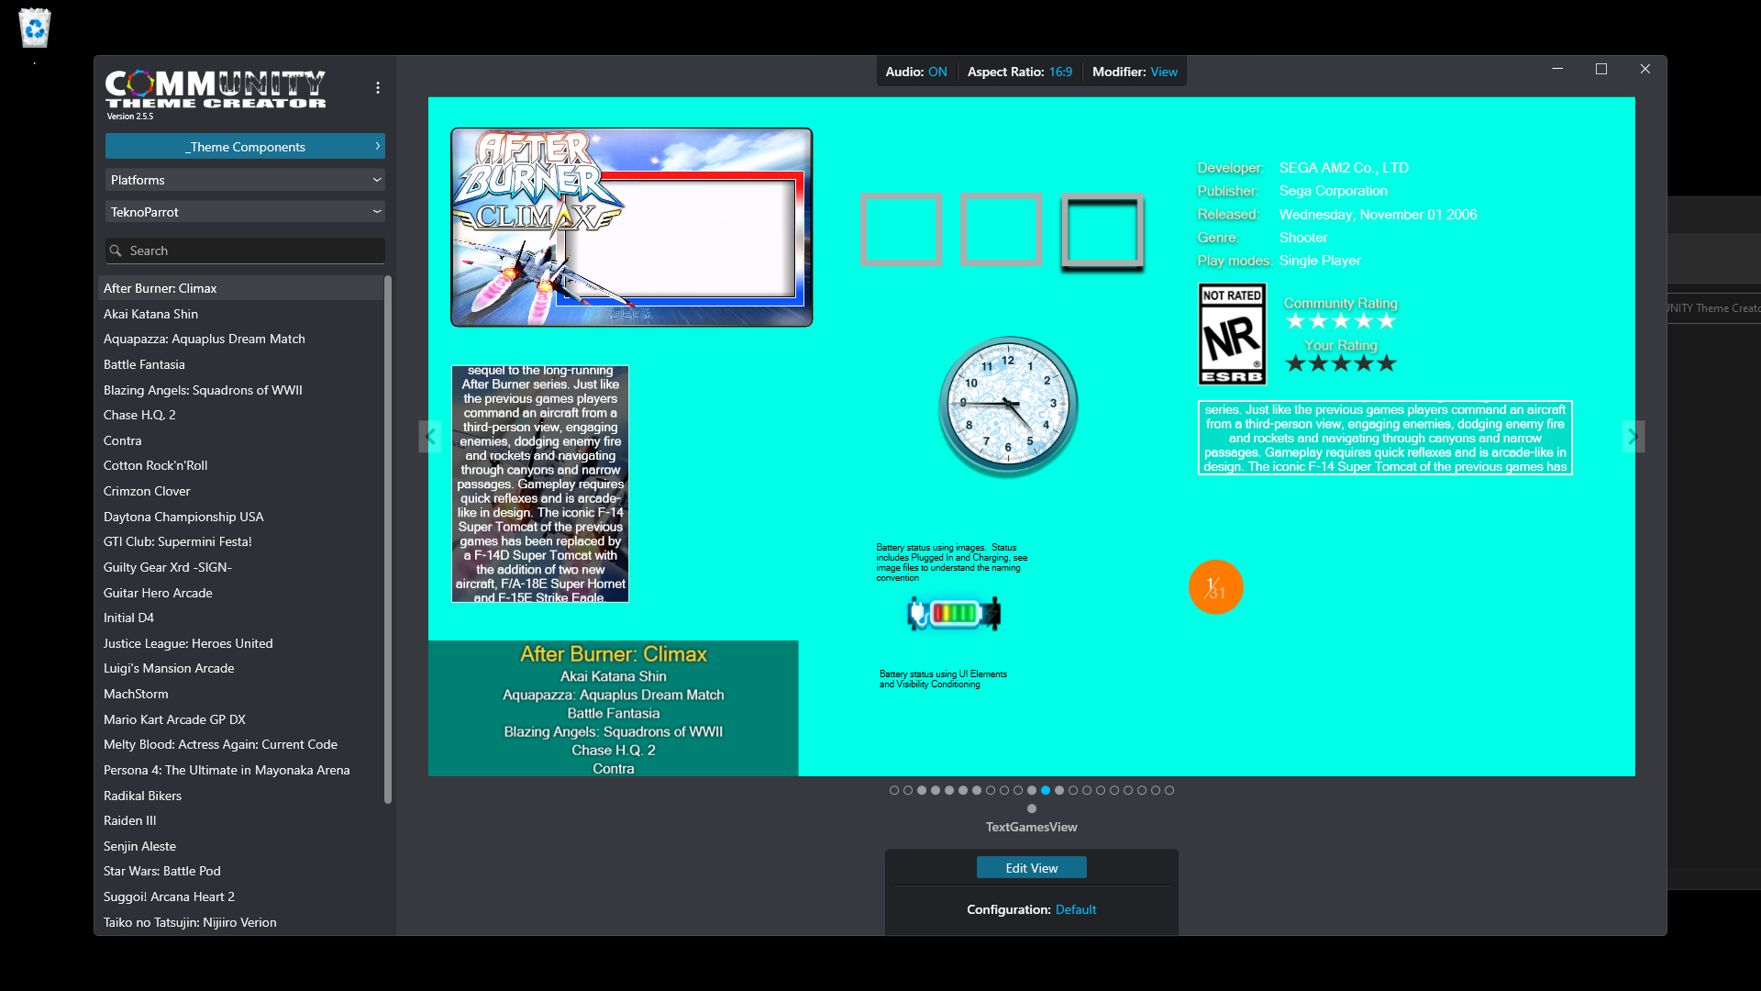Select Battle Fantasia in sidebar list
Viewport: 1761px width, 991px height.
click(240, 364)
